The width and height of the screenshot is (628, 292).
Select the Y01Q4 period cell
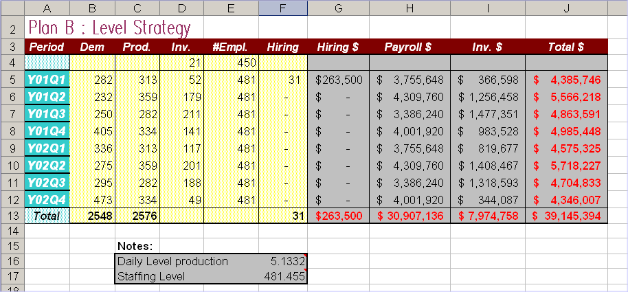pyautogui.click(x=47, y=131)
